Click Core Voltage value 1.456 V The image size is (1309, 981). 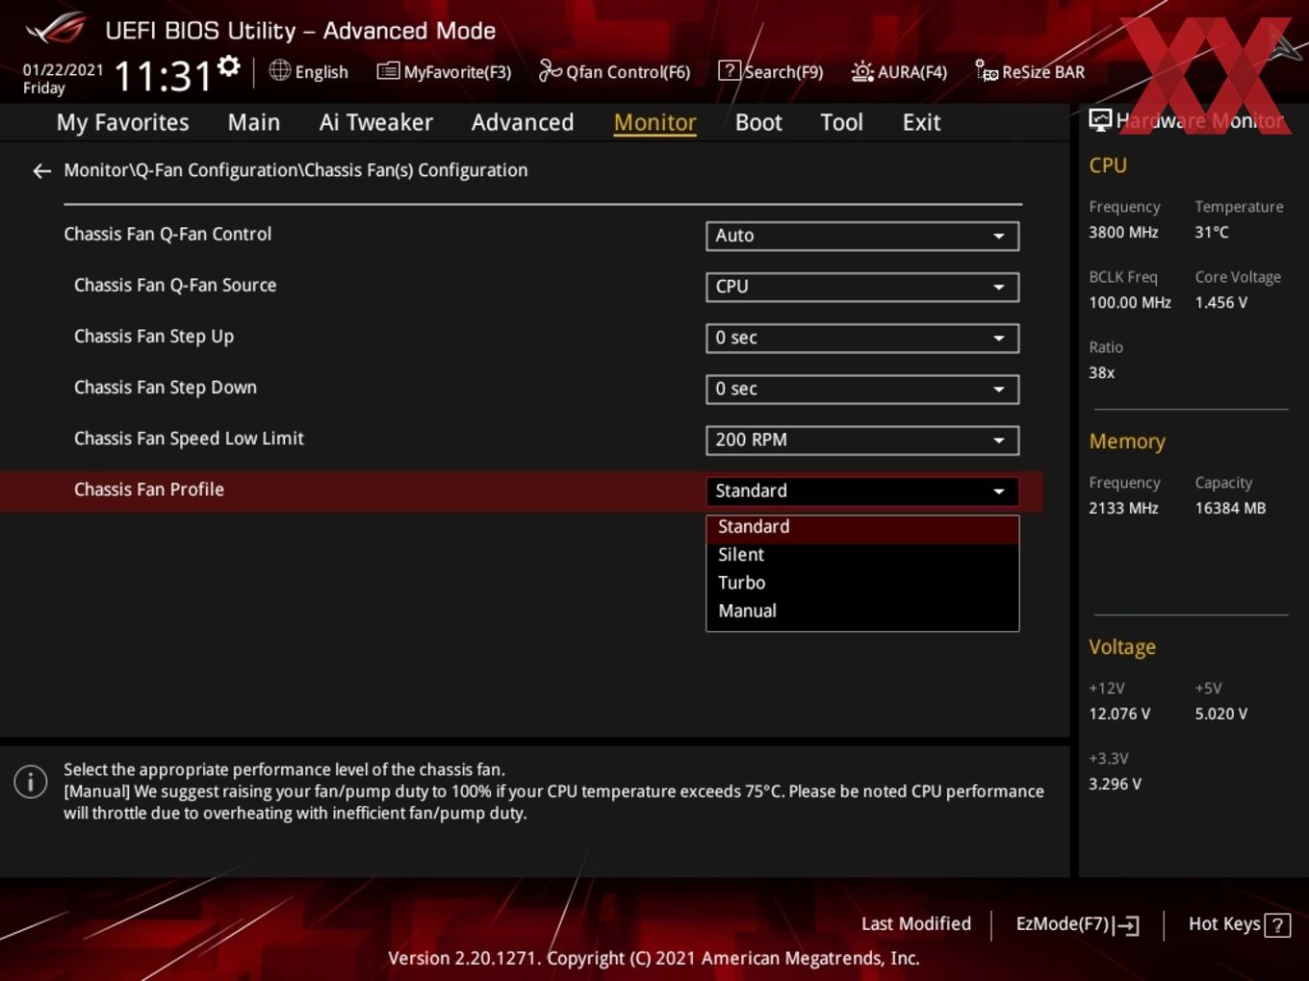1221,302
